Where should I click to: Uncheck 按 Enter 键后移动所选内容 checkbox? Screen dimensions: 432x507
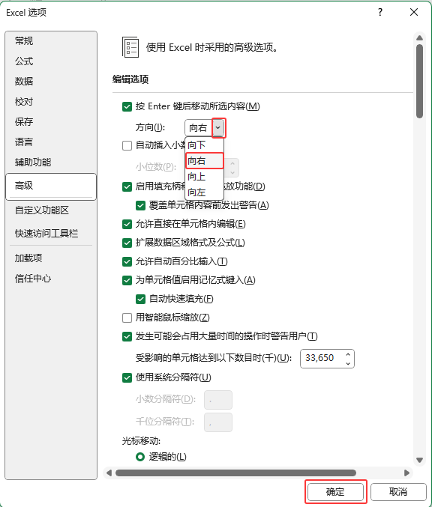[x=127, y=106]
